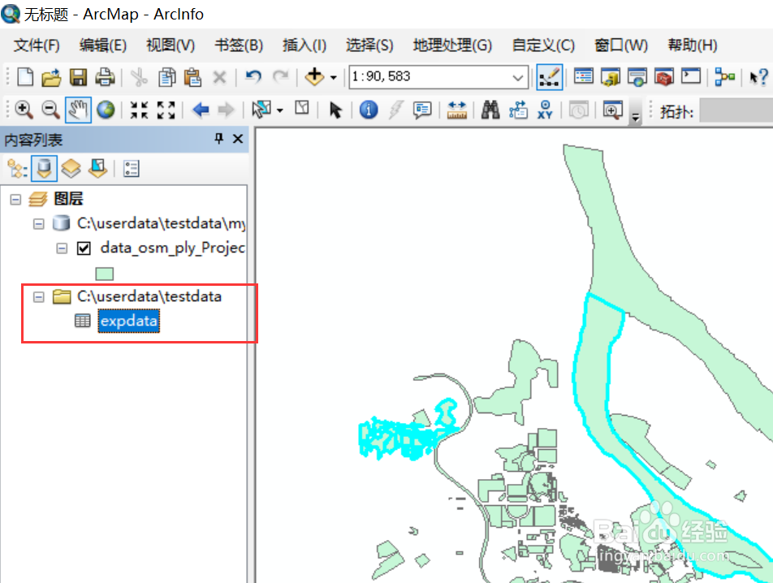This screenshot has height=583, width=773.
Task: Open the Time Slider window icon
Action: (578, 110)
